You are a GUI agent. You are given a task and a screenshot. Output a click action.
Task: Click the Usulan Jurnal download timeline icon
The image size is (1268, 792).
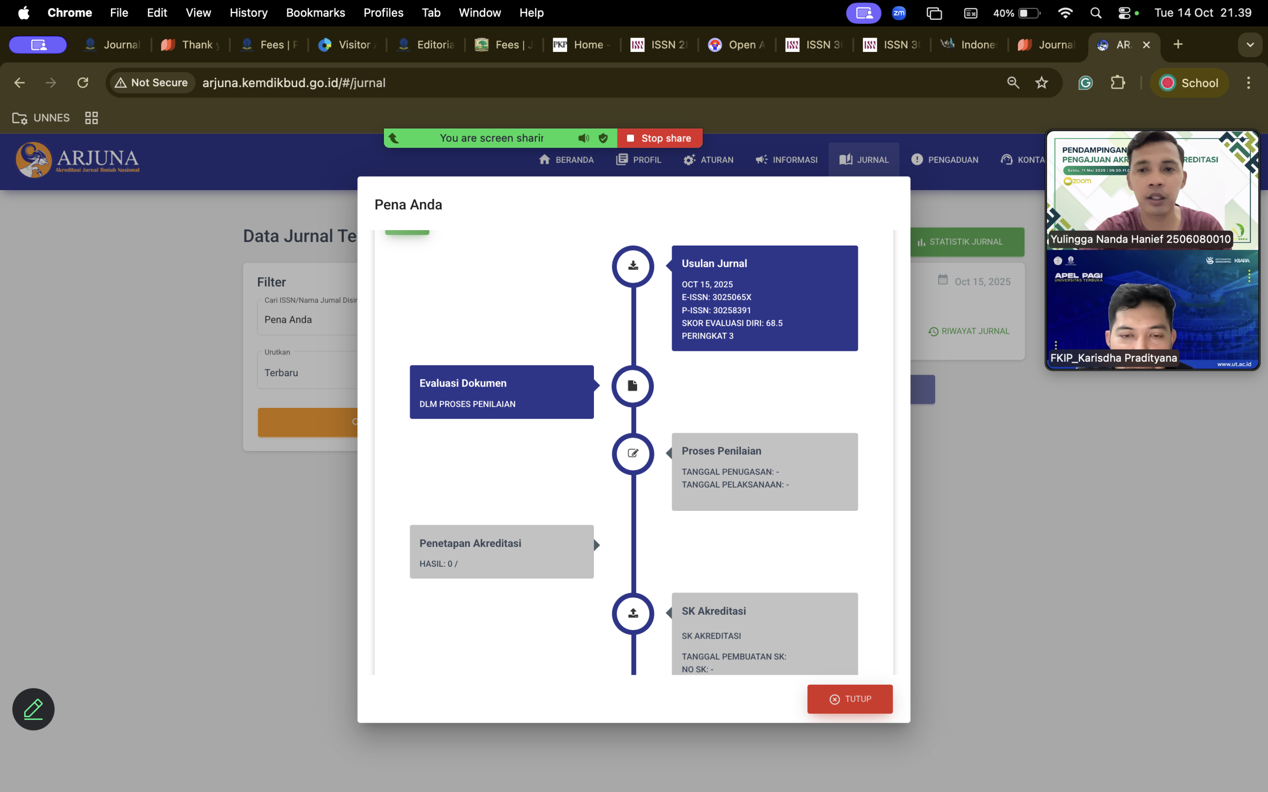(x=633, y=266)
